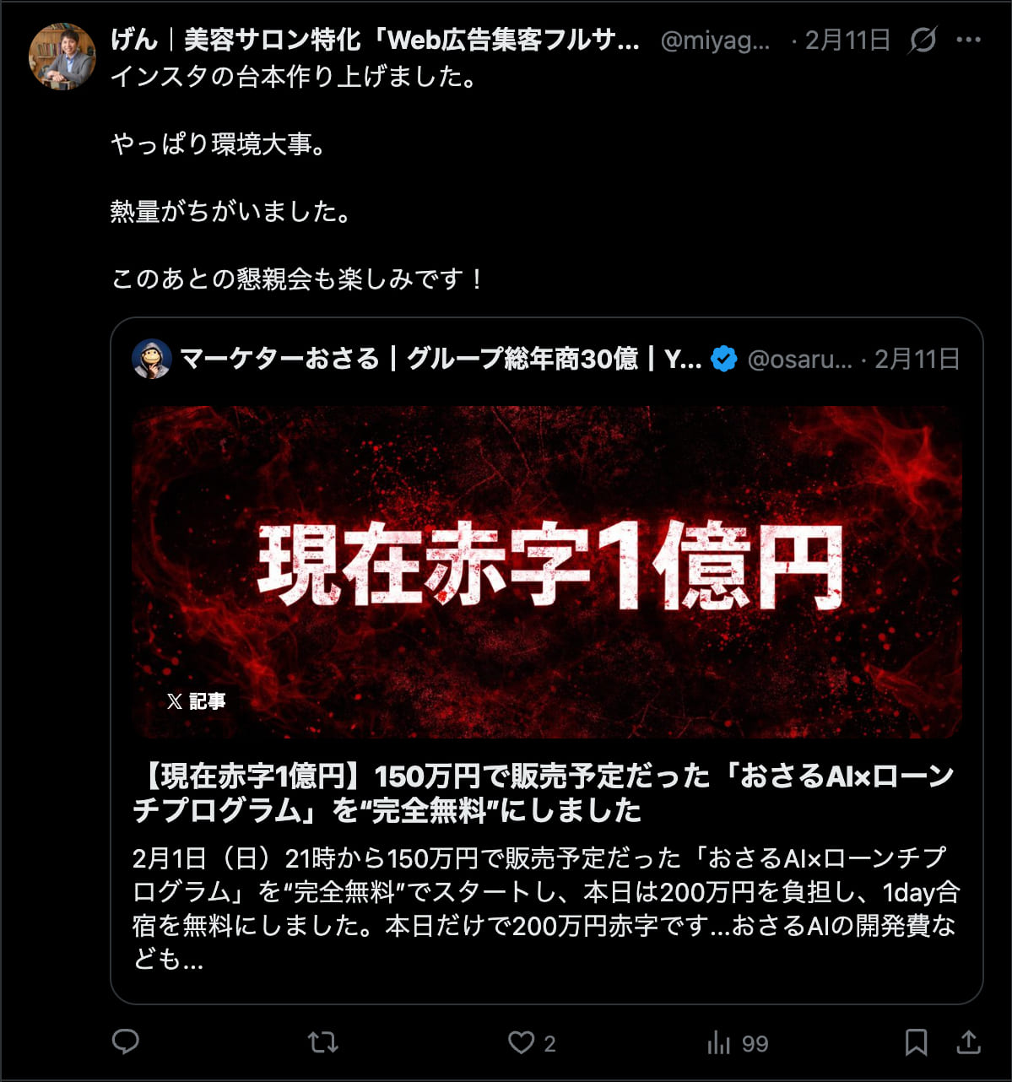1012x1082 pixels.
Task: Click the Grok slashed-circle icon
Action: coord(923,40)
